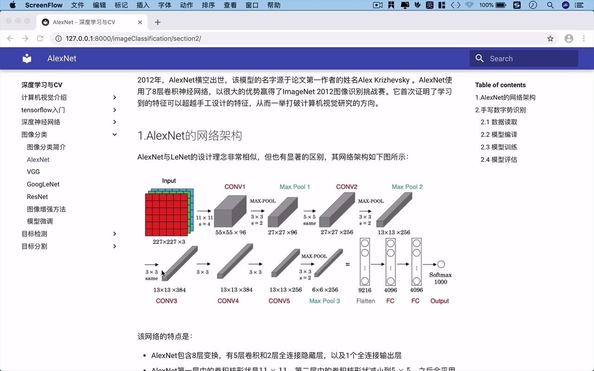
Task: Bookmark the page via the star icon
Action: [x=550, y=38]
